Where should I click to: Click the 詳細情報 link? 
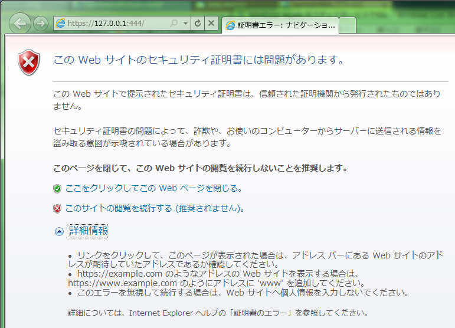[89, 231]
